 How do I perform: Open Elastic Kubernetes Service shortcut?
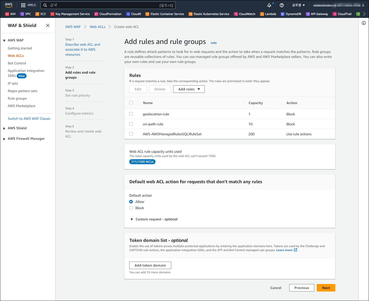click(209, 14)
